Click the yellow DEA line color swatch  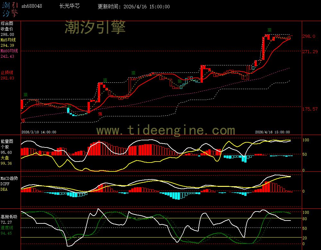[x=4, y=189]
